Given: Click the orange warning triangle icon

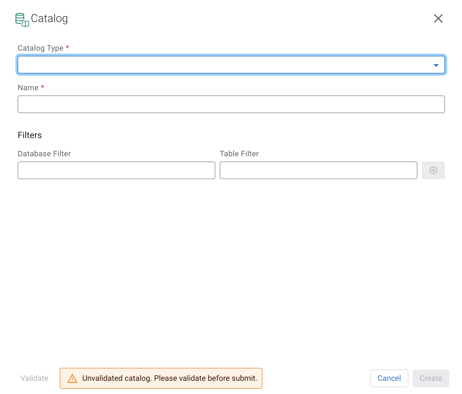Looking at the screenshot, I should coord(72,378).
